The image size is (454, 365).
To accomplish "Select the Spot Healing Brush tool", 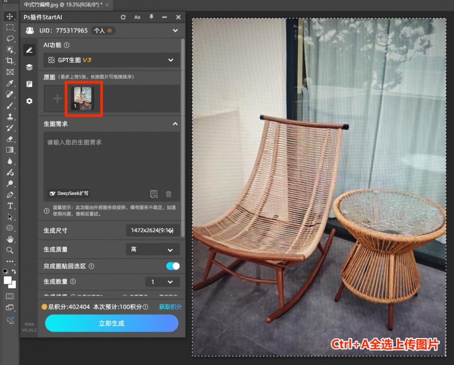I will click(x=10, y=94).
